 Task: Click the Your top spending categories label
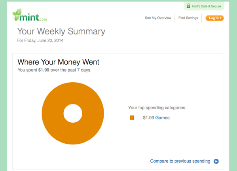(157, 108)
